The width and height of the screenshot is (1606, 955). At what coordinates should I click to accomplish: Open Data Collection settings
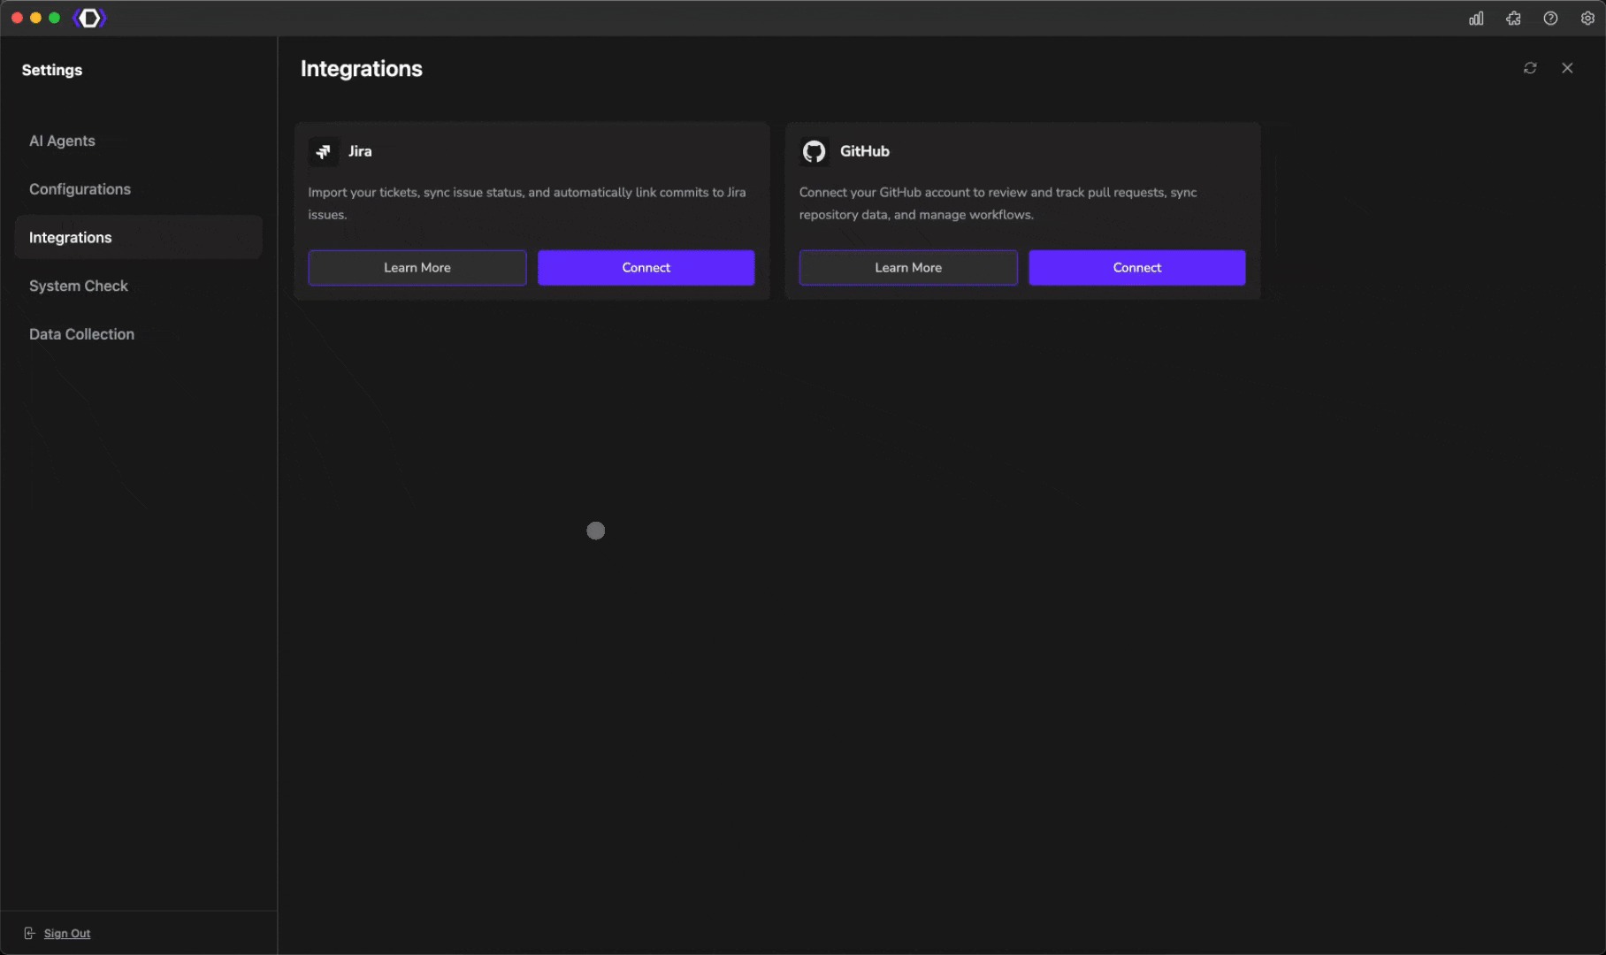point(81,333)
